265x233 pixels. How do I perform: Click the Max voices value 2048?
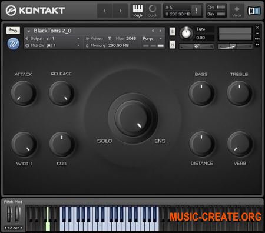point(131,38)
